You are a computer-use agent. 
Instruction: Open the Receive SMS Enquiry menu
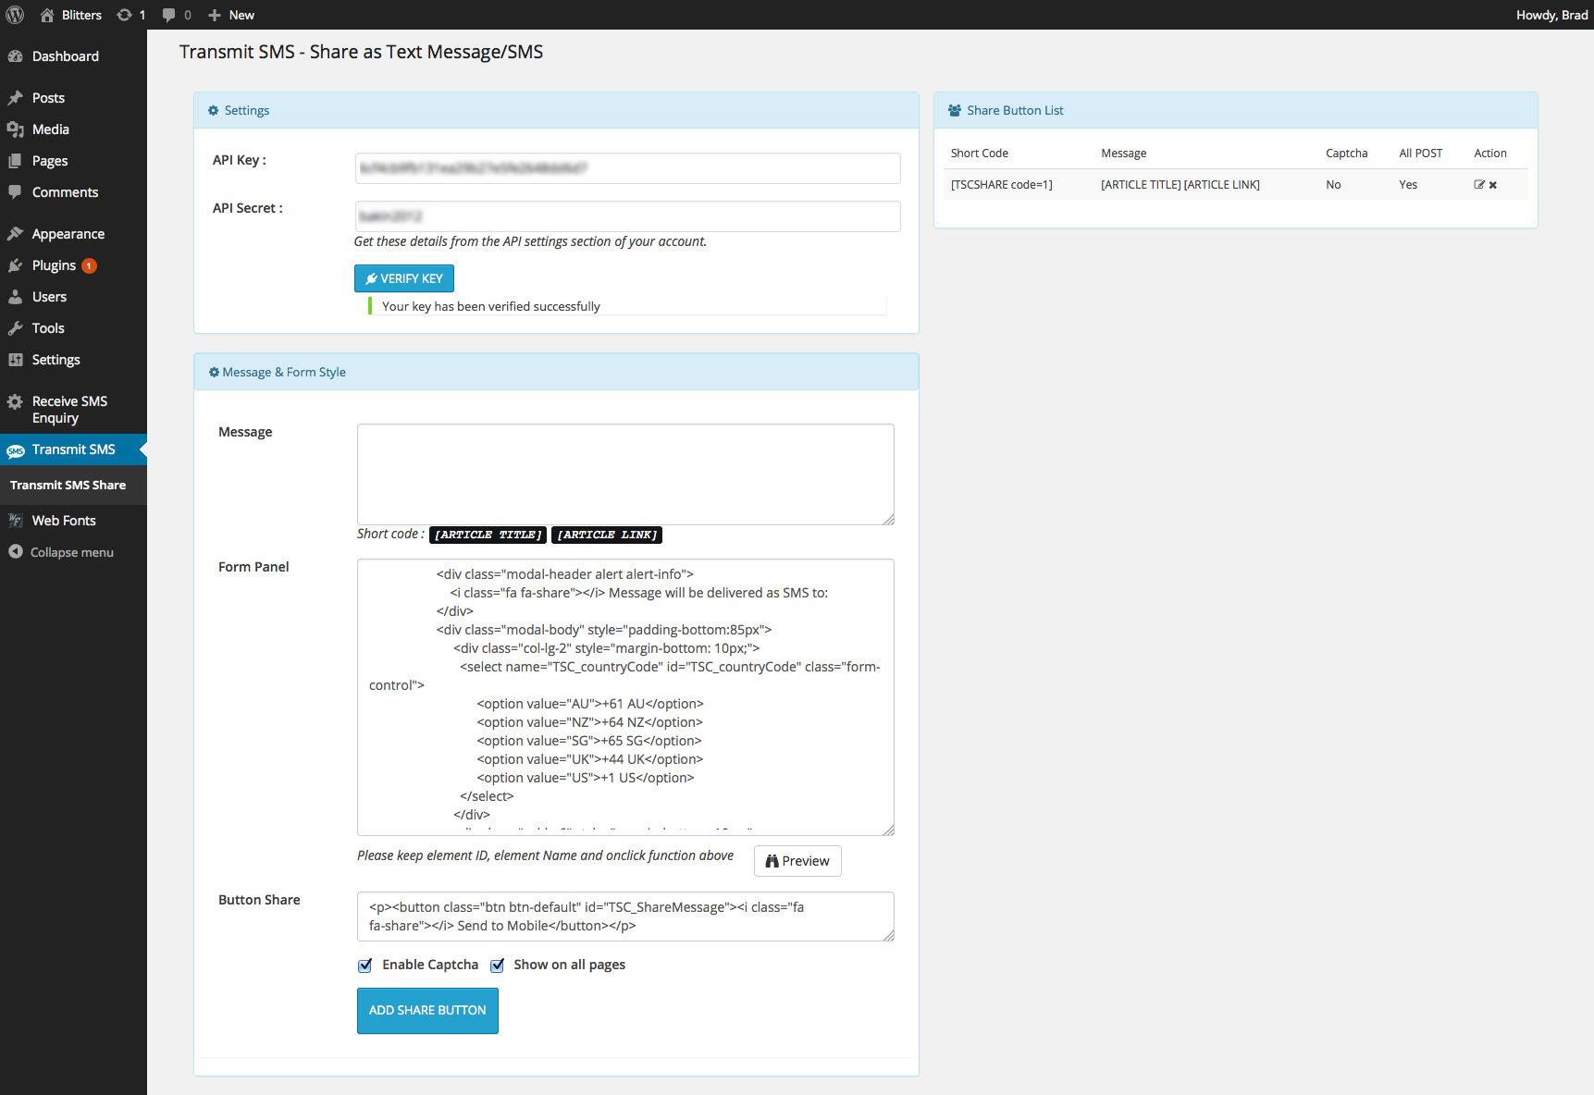[x=69, y=410]
